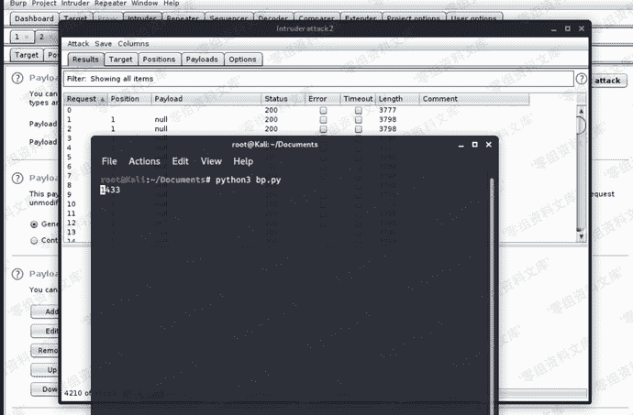Minimize the Intruder attack 2 window
This screenshot has width=633, height=415.
coord(554,29)
